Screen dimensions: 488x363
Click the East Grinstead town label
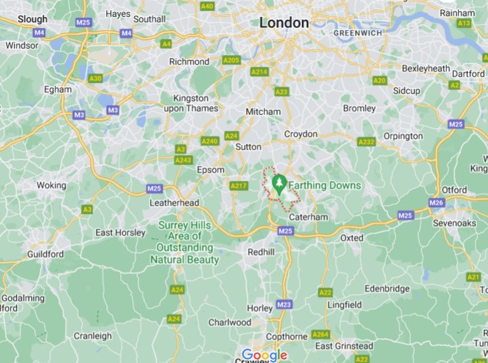pos(344,346)
